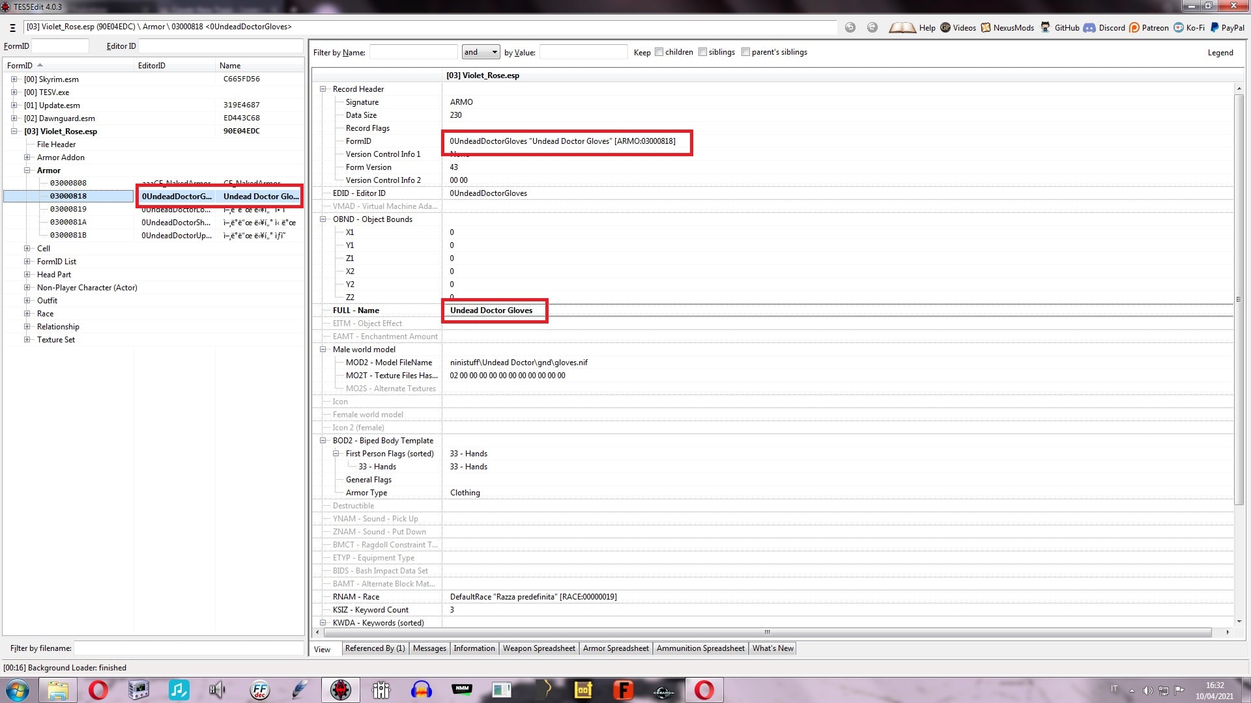Image resolution: width=1251 pixels, height=703 pixels.
Task: Open GitHub link
Action: [1059, 27]
